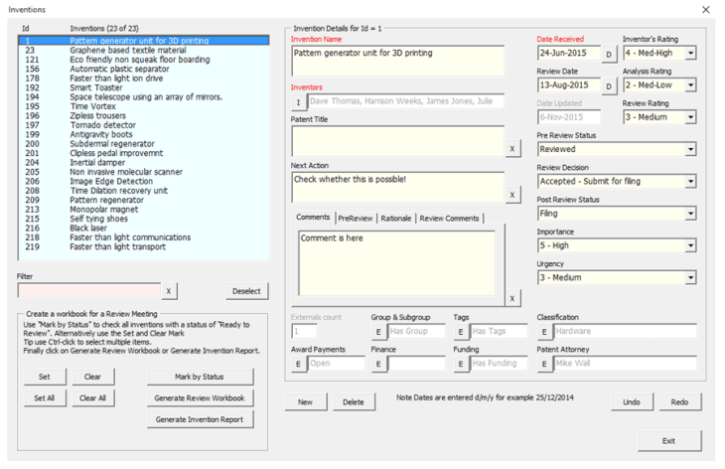Open the Inventor's Rating dropdown

[690, 54]
